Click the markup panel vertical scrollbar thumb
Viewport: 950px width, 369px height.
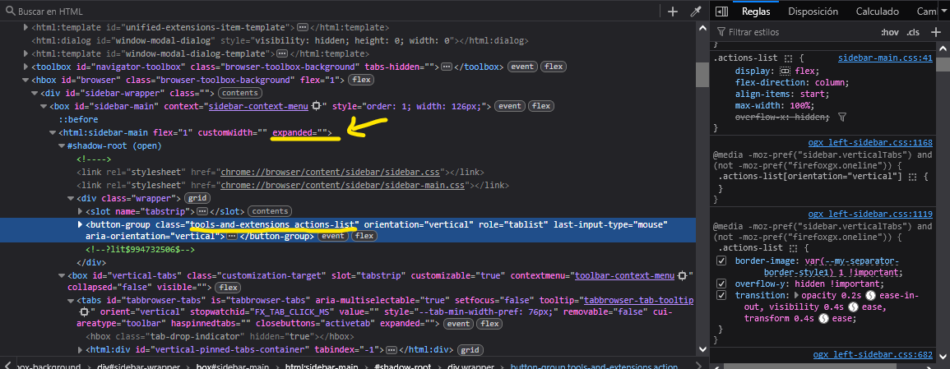(x=702, y=75)
